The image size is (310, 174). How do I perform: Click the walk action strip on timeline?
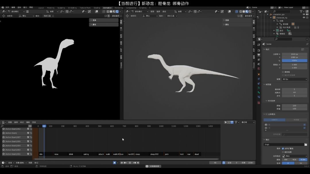[108, 154]
